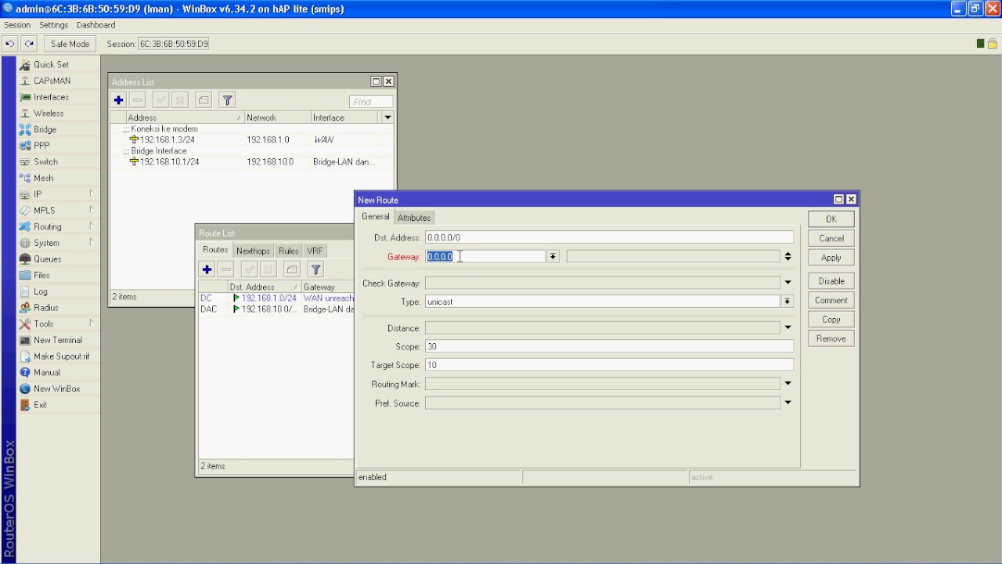1002x564 pixels.
Task: Click the Redo arrow icon in top toolbar
Action: pyautogui.click(x=29, y=44)
